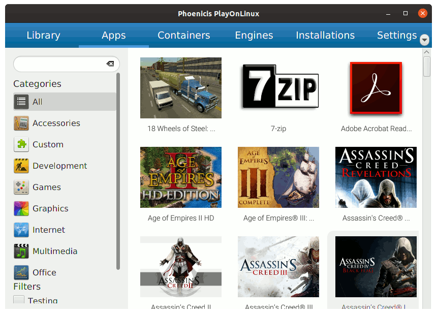This screenshot has width=437, height=314.
Task: Open Accessories category calculator icon
Action: click(x=21, y=123)
